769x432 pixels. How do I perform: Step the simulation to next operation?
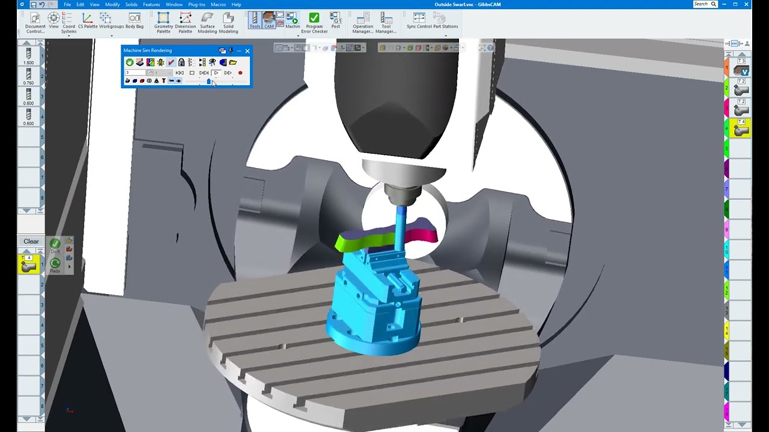tap(204, 73)
